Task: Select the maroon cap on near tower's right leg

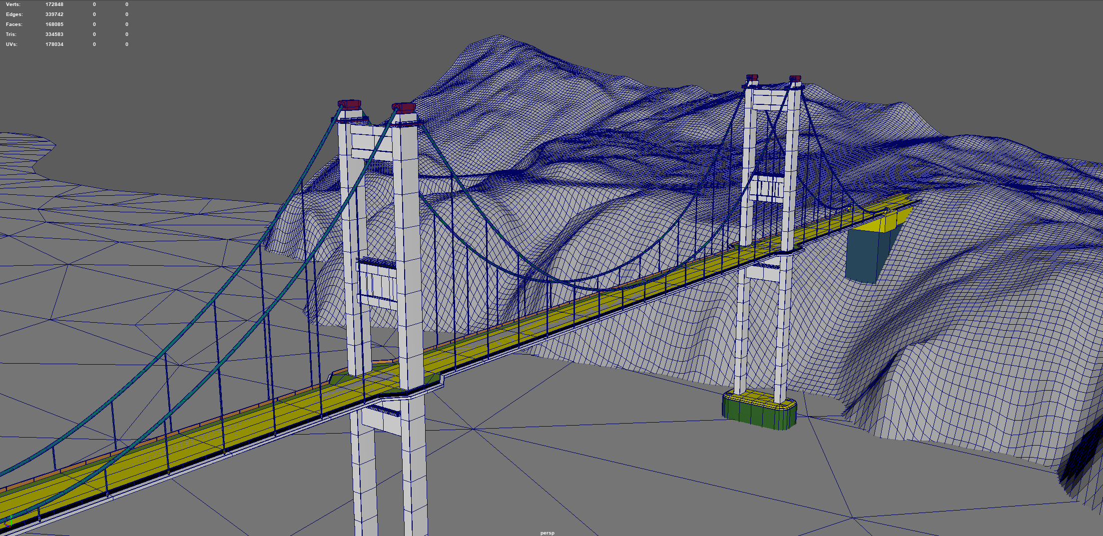Action: (x=405, y=107)
